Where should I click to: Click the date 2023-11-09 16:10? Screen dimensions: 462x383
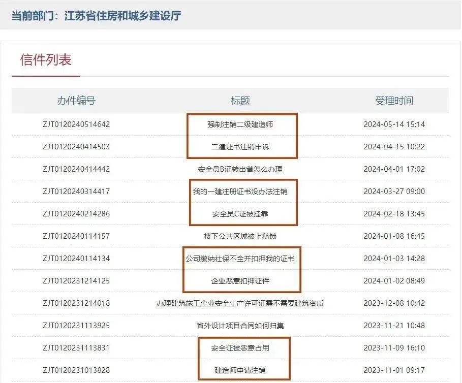(x=394, y=348)
